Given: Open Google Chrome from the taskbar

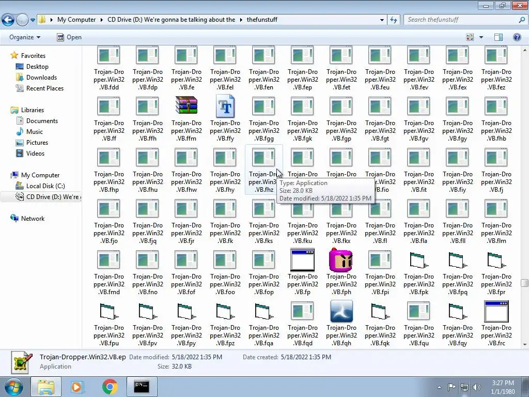Looking at the screenshot, I should (x=110, y=387).
